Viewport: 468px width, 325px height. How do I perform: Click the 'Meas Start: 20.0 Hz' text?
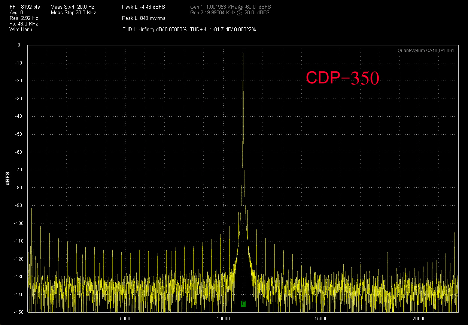coord(73,7)
